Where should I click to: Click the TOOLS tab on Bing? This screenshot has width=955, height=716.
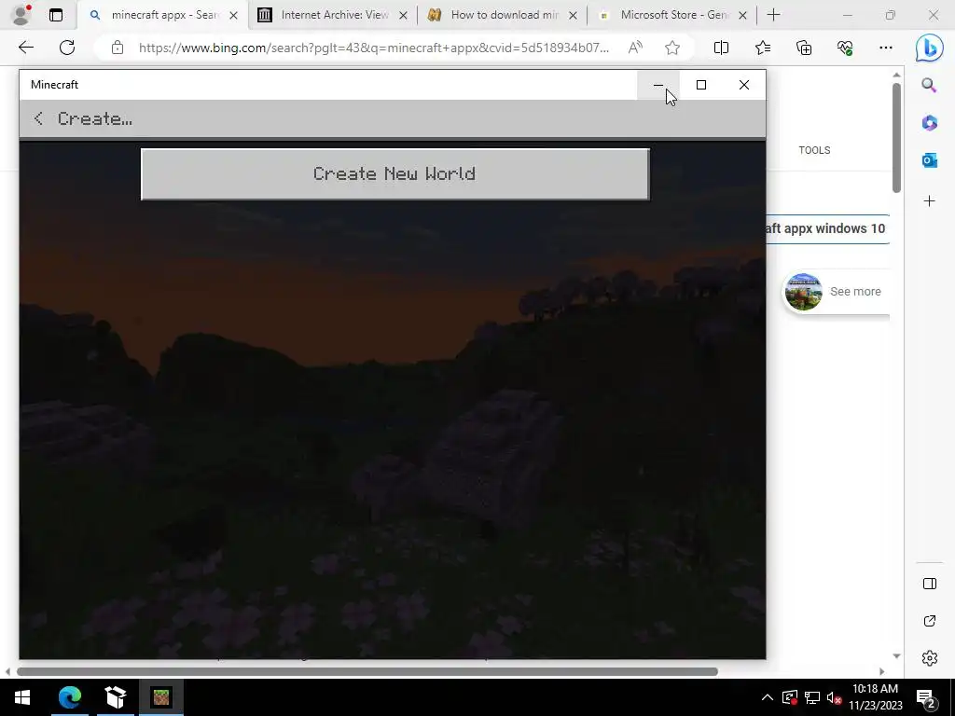[x=814, y=150]
